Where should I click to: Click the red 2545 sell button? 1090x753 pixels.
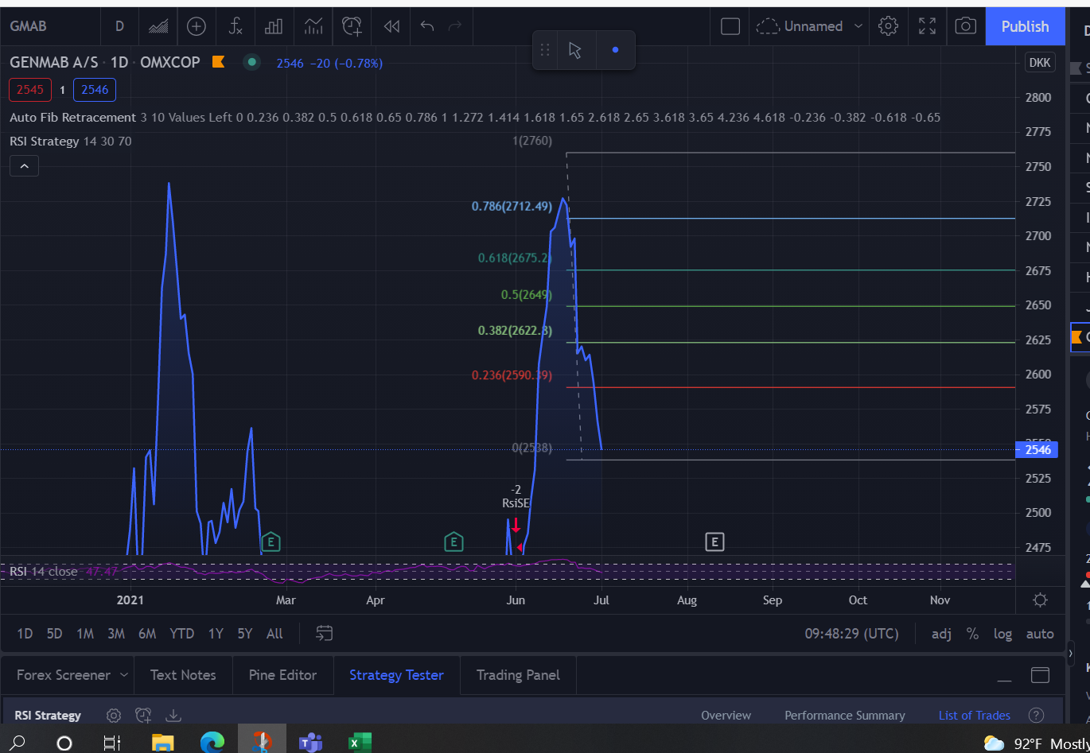(30, 90)
